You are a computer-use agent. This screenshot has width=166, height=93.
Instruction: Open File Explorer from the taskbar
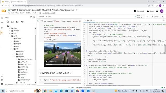pos(51,91)
